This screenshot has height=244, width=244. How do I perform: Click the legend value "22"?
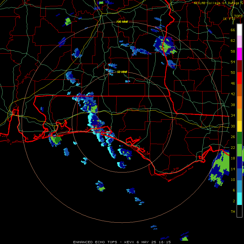pos(233,148)
